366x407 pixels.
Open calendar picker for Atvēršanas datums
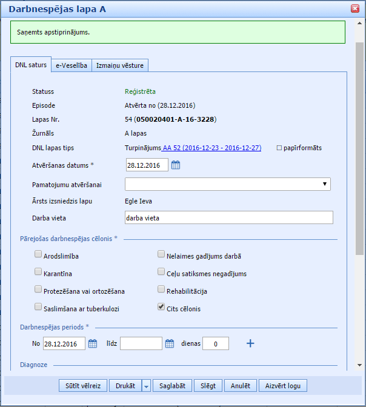[x=176, y=165]
